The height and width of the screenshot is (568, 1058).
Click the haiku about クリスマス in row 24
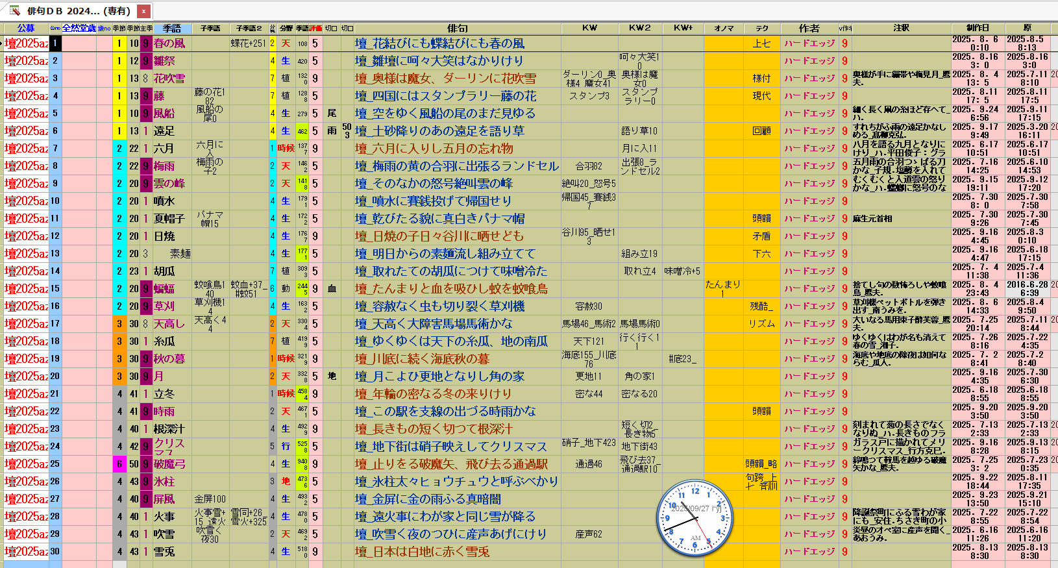pos(451,447)
